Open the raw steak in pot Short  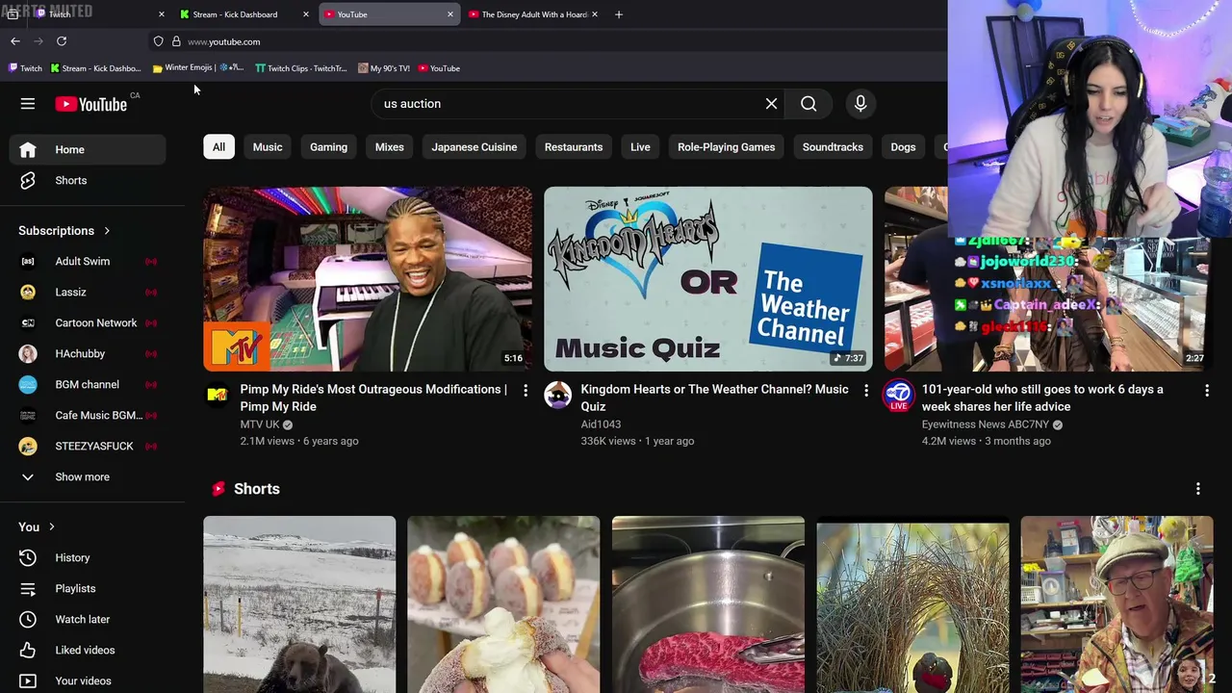708,604
